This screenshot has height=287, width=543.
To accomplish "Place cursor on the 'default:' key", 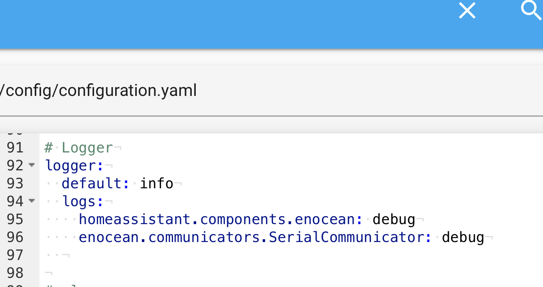I will coord(92,184).
